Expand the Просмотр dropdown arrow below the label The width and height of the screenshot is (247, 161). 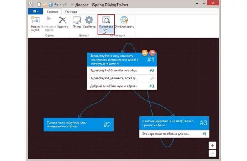(x=106, y=30)
